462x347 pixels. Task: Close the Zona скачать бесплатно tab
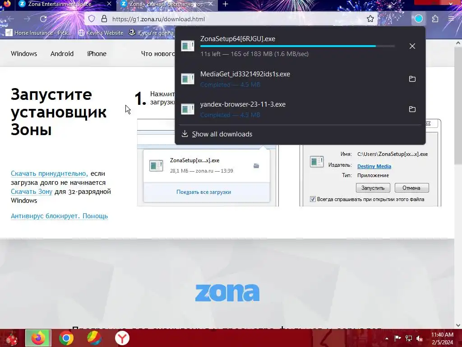coord(211,4)
